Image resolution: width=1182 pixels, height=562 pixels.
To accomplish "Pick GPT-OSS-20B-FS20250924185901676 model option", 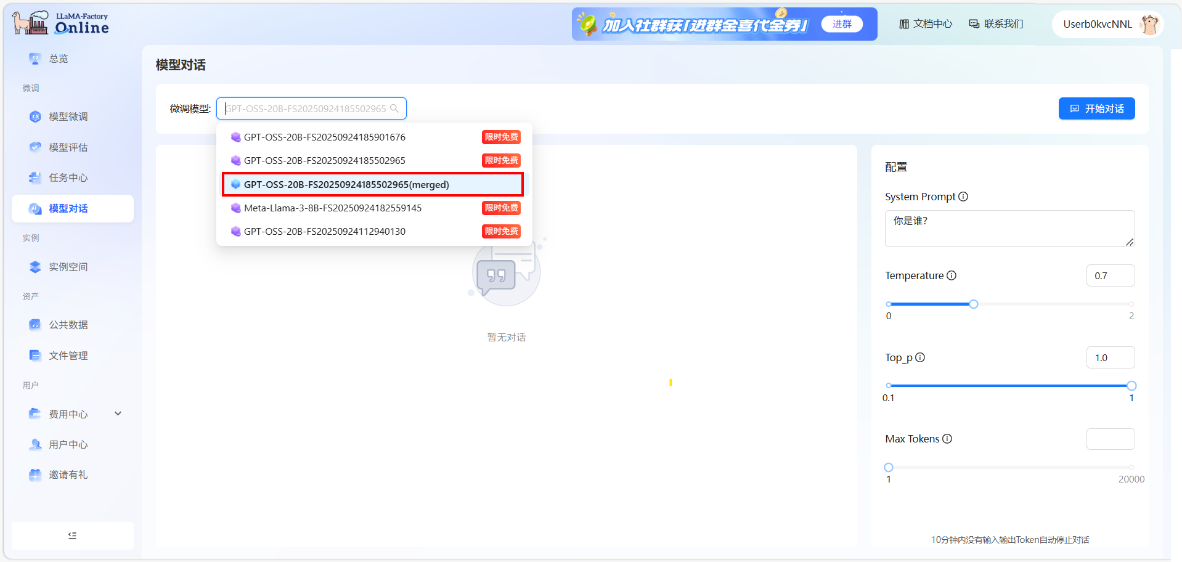I will [x=325, y=137].
